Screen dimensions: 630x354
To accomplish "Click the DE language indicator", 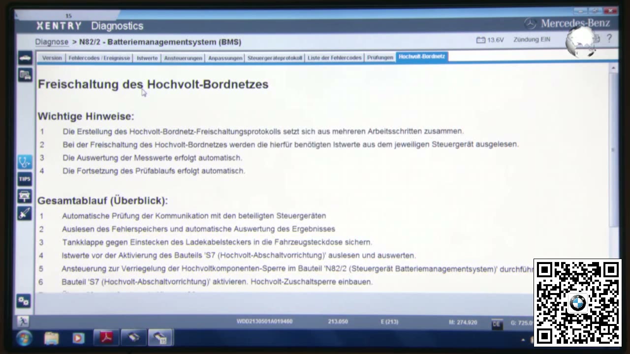I will [496, 324].
